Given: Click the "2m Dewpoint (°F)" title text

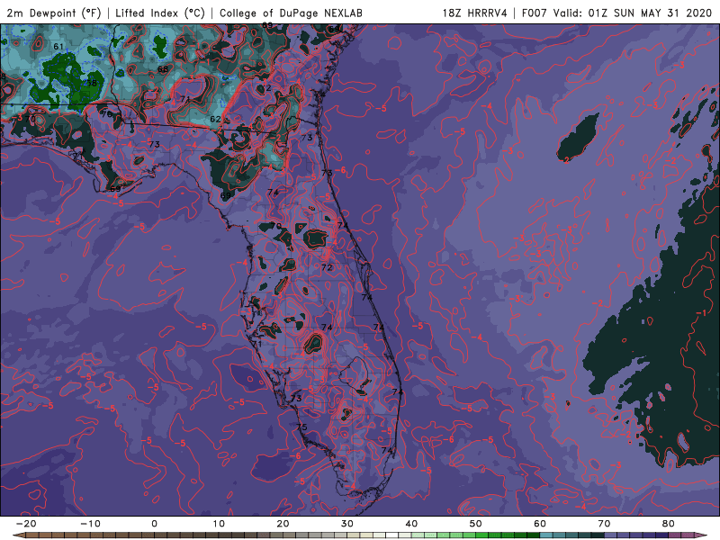Looking at the screenshot, I should tap(54, 13).
